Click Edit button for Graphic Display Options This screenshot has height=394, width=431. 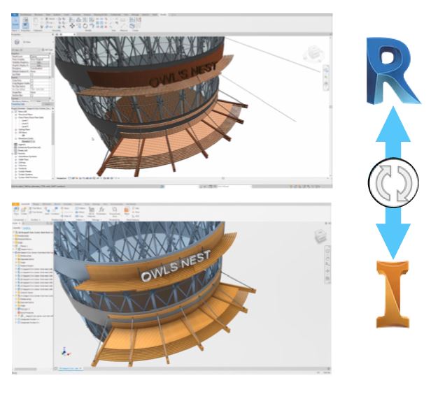40,65
